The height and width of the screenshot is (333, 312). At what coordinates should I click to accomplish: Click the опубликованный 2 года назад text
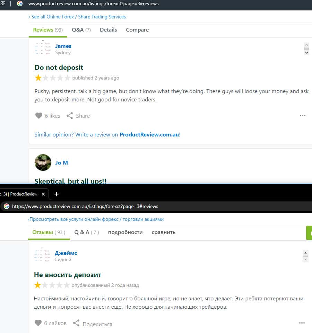tap(105, 285)
